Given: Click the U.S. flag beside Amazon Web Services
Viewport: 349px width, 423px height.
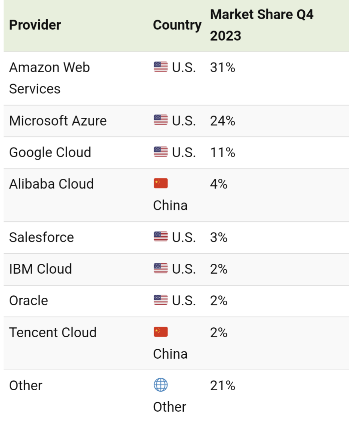Looking at the screenshot, I should [160, 67].
